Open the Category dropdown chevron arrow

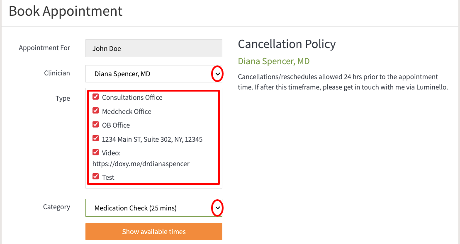[x=217, y=208]
